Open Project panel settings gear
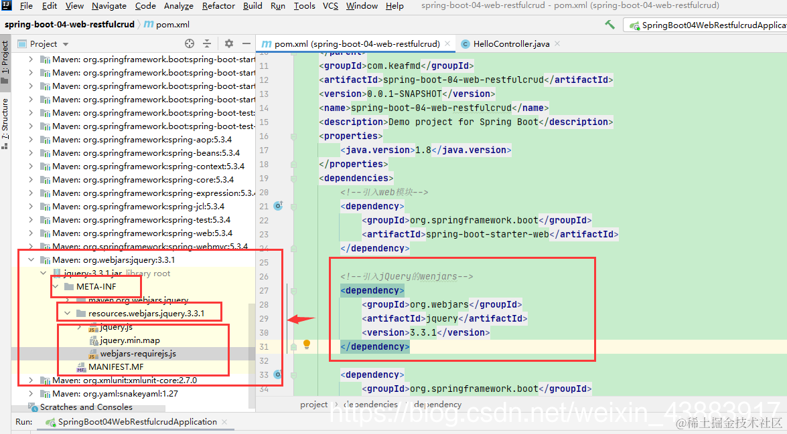 [x=229, y=43]
